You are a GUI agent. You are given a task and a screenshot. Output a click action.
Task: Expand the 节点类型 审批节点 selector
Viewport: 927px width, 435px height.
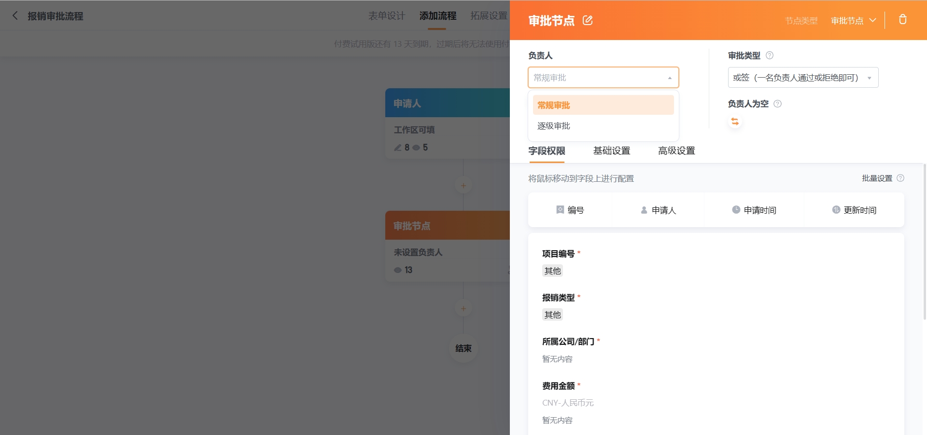tap(853, 21)
